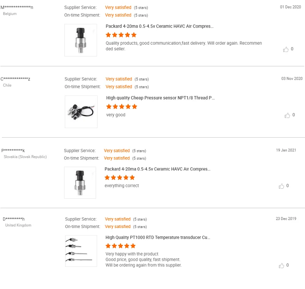The height and width of the screenshot is (289, 305).
Task: Open the PT1000 temperature transducer image
Action: 81,251
